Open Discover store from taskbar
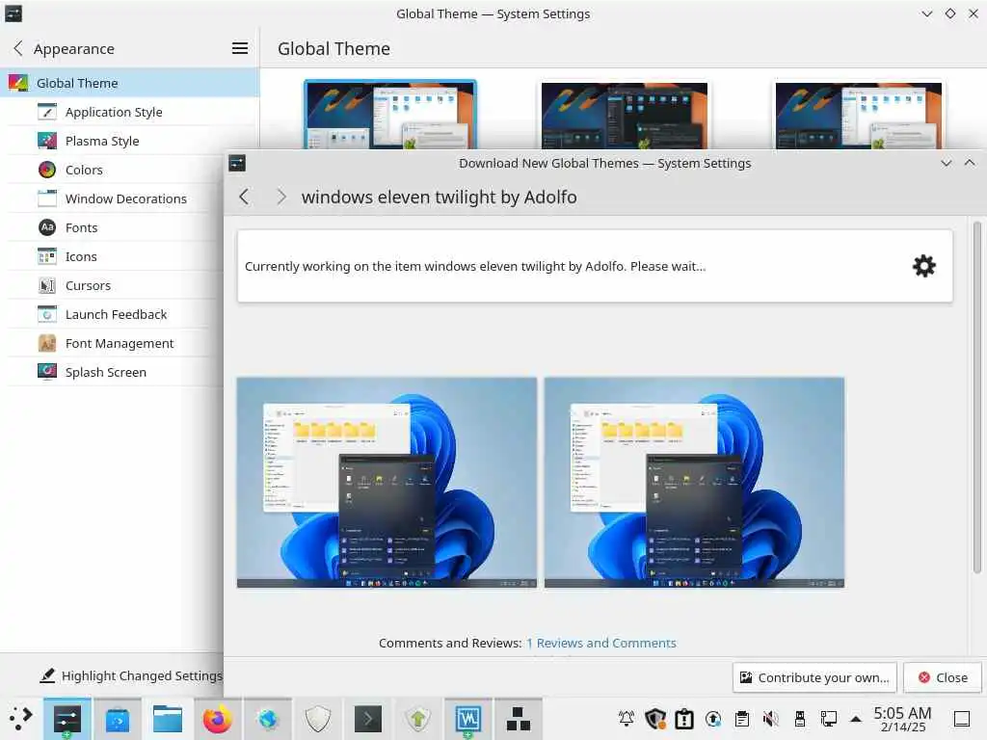Viewport: 987px width, 740px height. point(117,719)
